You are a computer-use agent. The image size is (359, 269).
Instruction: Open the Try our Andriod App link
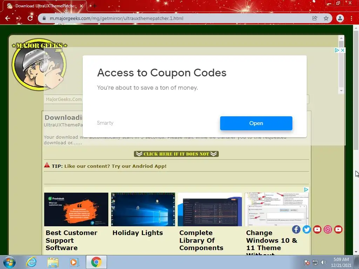click(115, 166)
